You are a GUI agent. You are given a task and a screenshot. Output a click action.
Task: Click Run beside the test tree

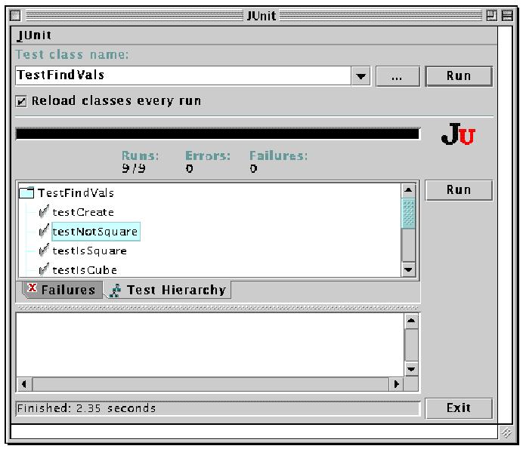click(x=459, y=190)
